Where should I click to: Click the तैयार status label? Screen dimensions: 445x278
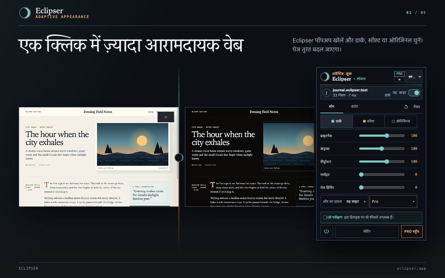416,107
